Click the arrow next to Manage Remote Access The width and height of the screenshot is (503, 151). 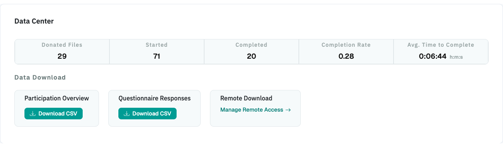pyautogui.click(x=288, y=110)
